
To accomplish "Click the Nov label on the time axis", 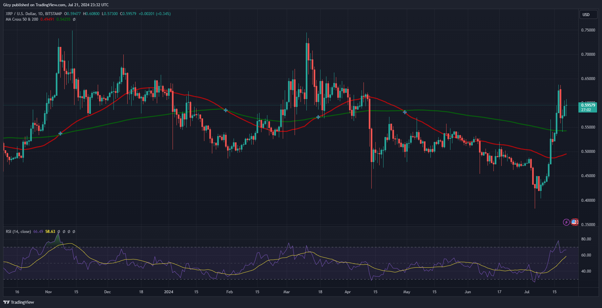I will [49, 292].
